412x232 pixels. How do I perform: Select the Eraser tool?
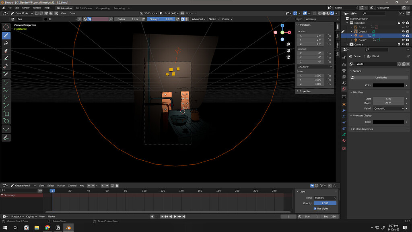click(6, 50)
